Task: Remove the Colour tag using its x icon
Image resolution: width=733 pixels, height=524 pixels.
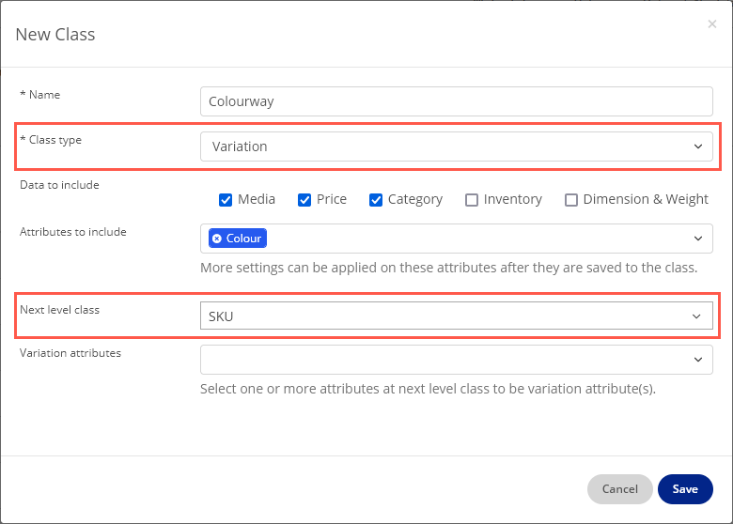Action: 217,239
